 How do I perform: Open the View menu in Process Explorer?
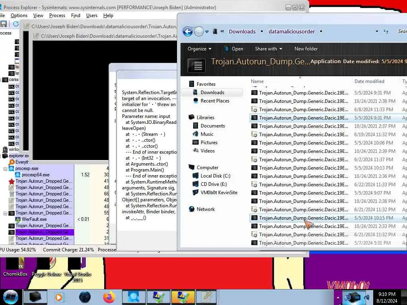[38, 15]
